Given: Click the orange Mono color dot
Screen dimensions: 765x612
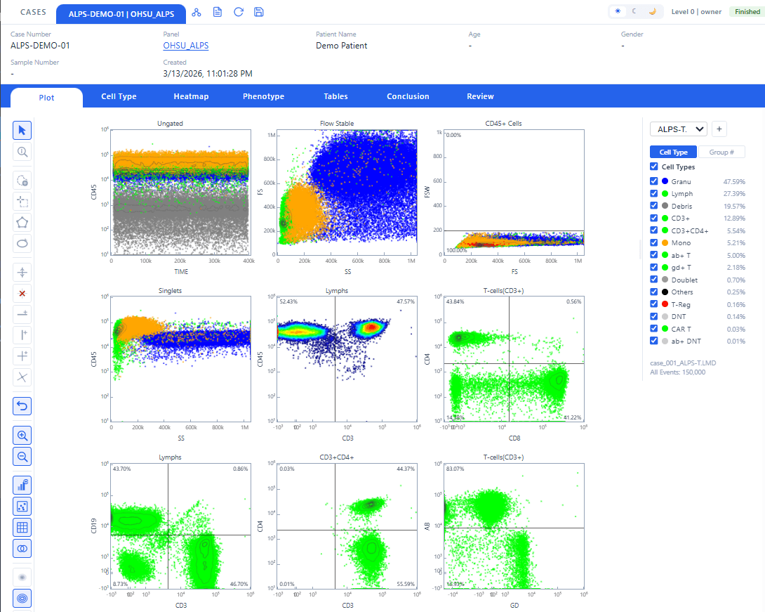Looking at the screenshot, I should [665, 242].
